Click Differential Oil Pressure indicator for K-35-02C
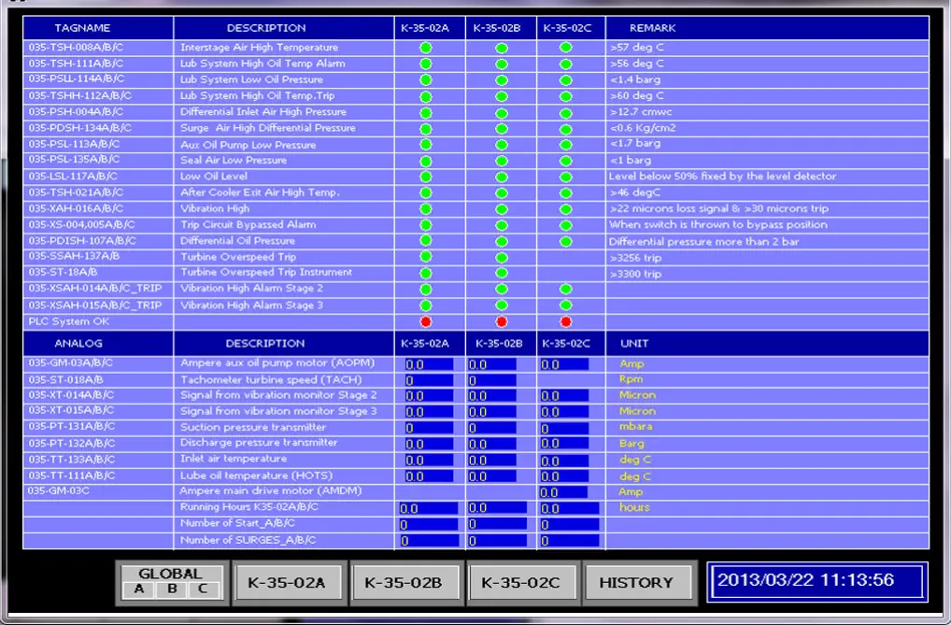 point(565,241)
